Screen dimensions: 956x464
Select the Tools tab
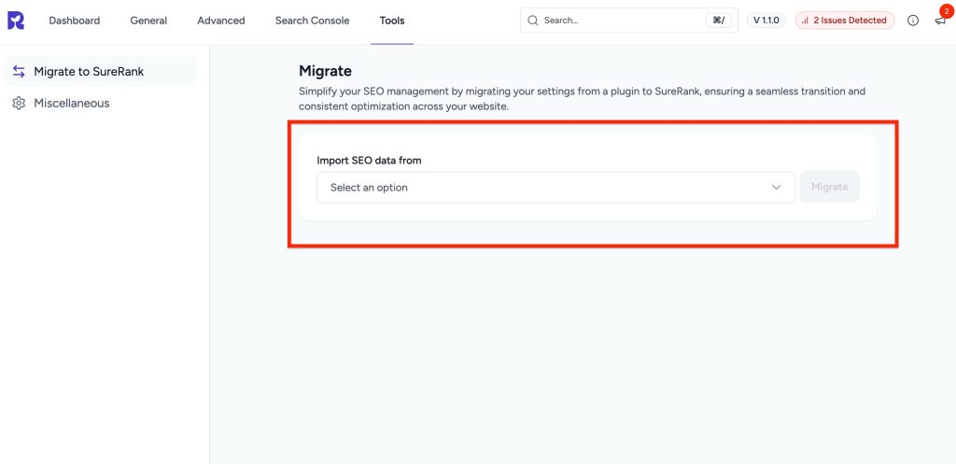coord(392,21)
